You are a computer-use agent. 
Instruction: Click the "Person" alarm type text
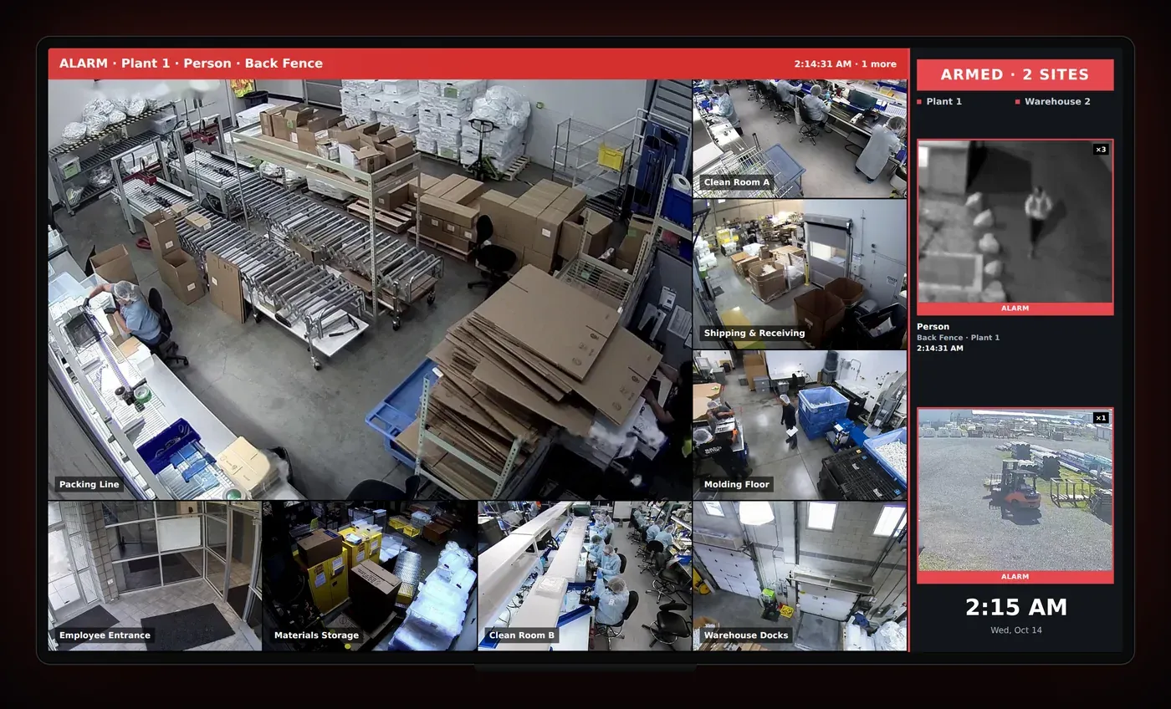(933, 327)
